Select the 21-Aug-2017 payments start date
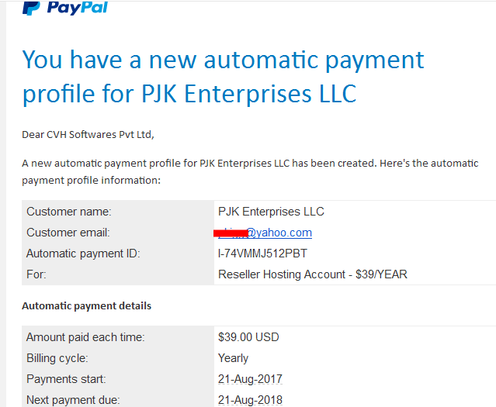 click(x=250, y=379)
